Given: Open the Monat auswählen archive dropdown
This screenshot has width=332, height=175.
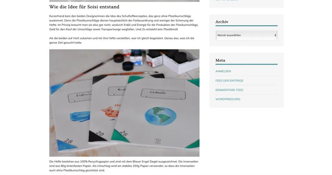Looking at the screenshot, I should pos(246,35).
